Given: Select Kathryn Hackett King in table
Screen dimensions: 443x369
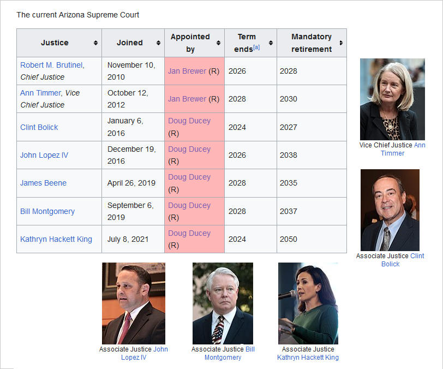Looking at the screenshot, I should (56, 239).
